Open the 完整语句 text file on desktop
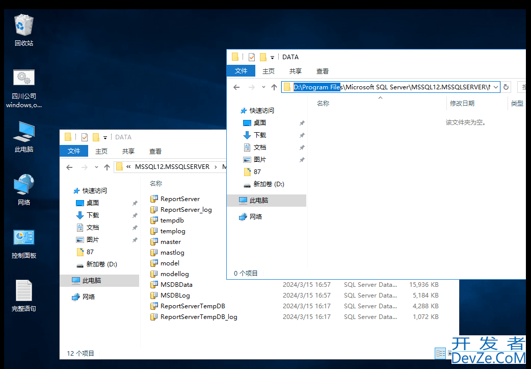This screenshot has height=369, width=531. (x=24, y=296)
